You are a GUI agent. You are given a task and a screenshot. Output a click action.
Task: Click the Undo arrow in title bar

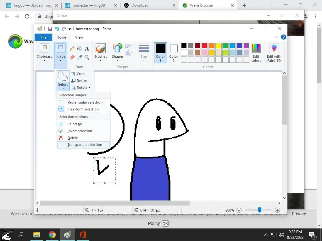click(57, 29)
